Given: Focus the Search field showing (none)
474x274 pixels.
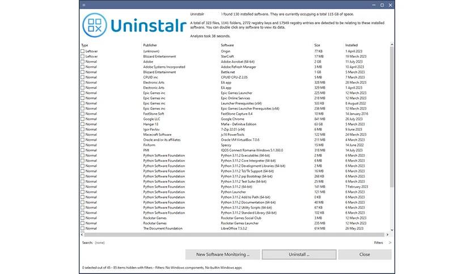Looking at the screenshot, I should point(100,243).
